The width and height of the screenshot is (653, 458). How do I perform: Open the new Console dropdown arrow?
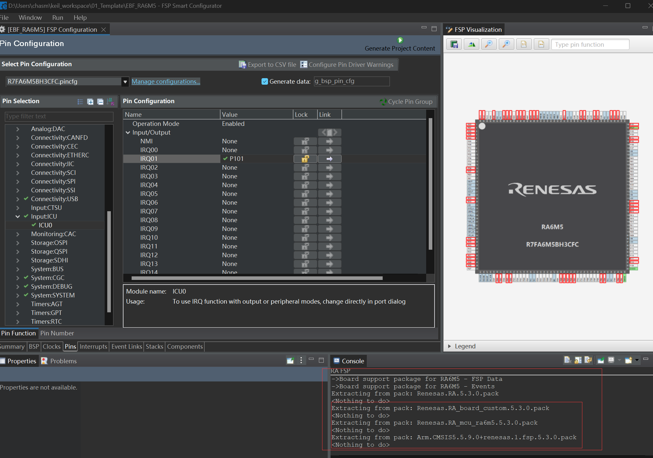637,360
